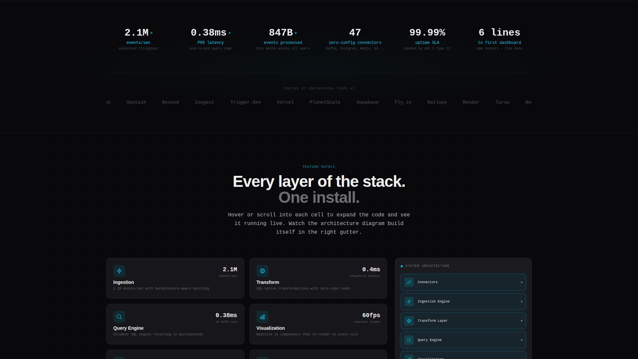Viewport: 638px width, 359px height.
Task: Click the Transform card gear icon
Action: pyautogui.click(x=263, y=271)
